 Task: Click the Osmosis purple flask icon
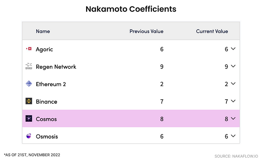(29, 136)
